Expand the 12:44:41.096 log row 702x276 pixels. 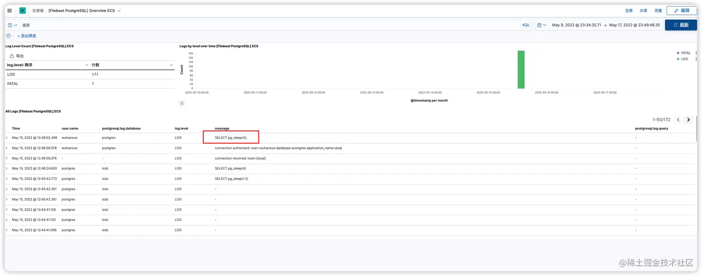(7, 230)
